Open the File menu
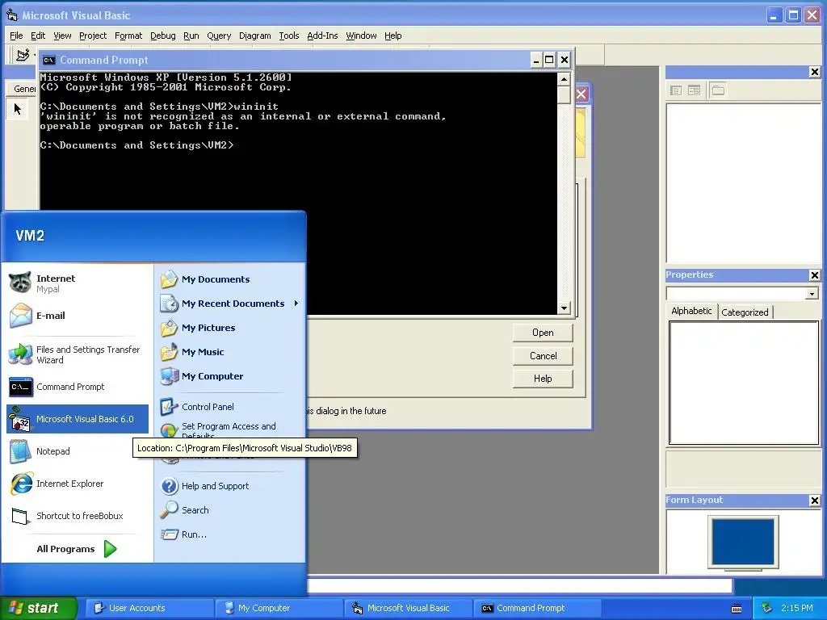Image resolution: width=827 pixels, height=620 pixels. tap(16, 36)
